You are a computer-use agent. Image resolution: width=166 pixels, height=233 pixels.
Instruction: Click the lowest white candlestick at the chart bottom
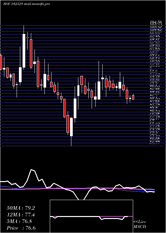tap(71, 127)
